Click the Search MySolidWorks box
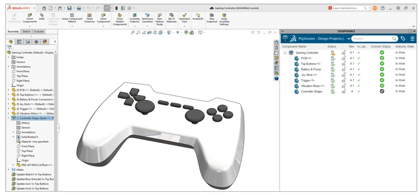The height and width of the screenshot is (195, 420). coord(348,8)
